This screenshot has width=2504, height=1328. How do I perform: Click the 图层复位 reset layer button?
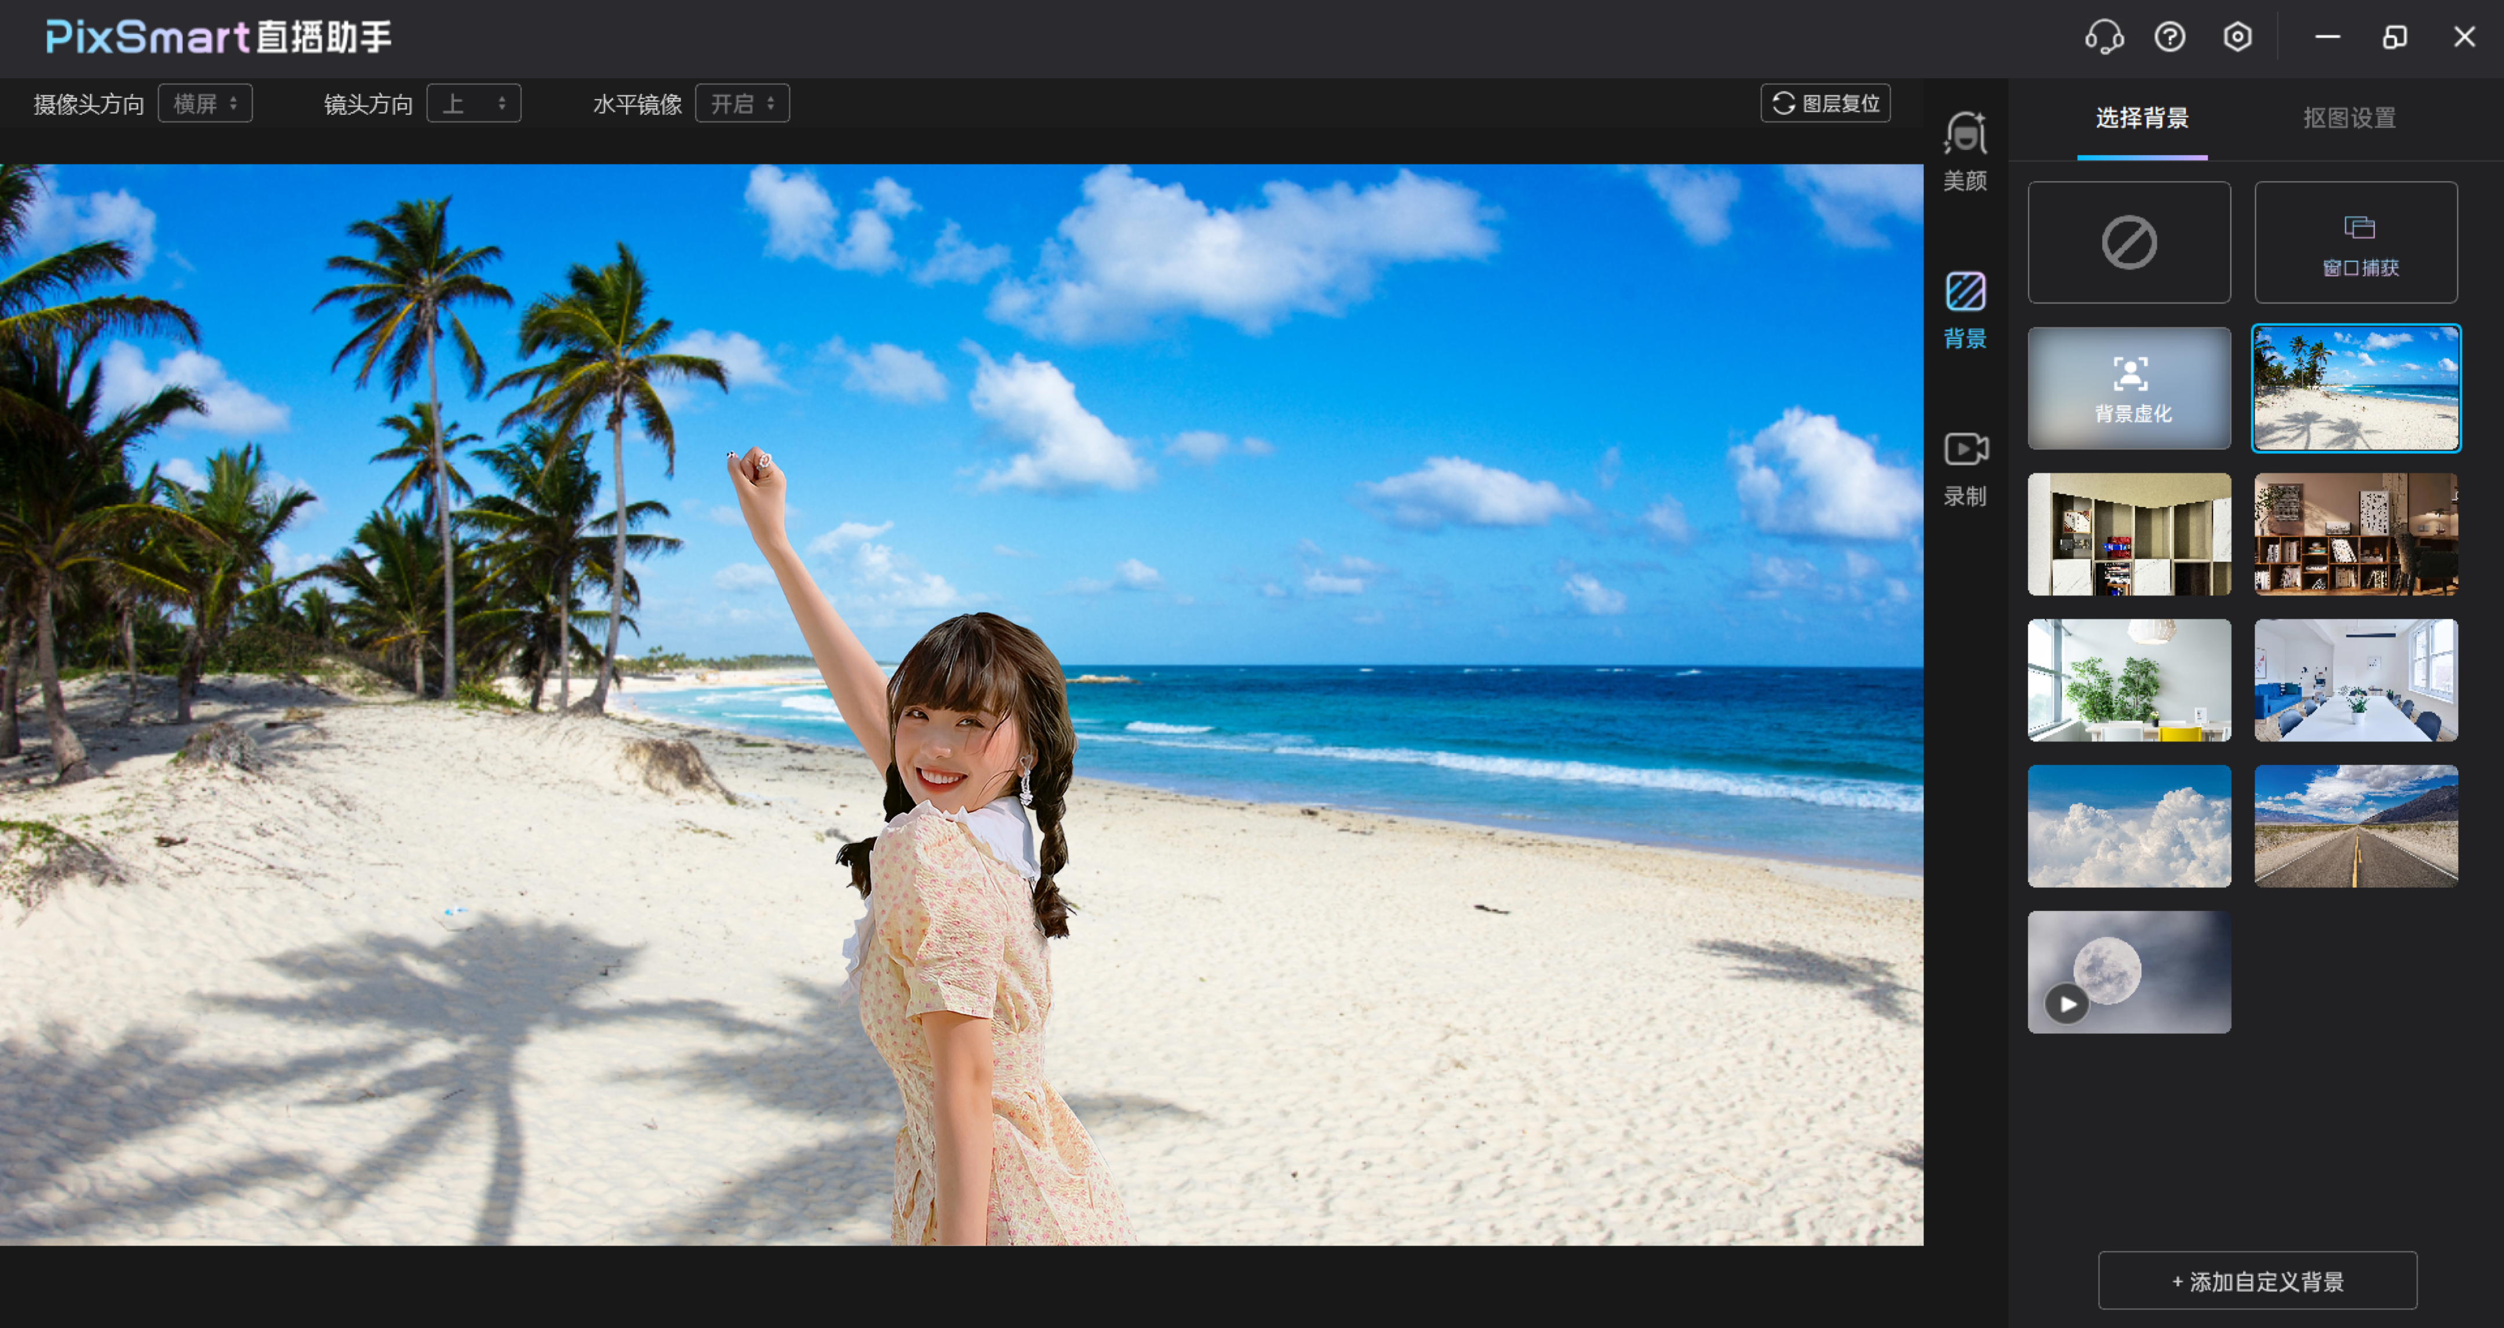pyautogui.click(x=1825, y=104)
